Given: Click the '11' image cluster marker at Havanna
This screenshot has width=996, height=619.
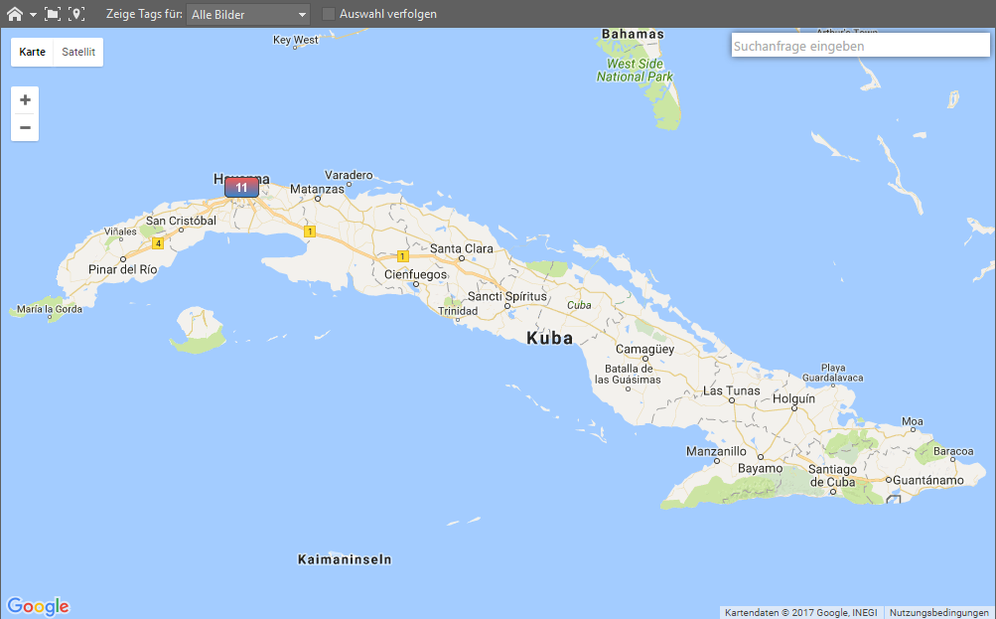Looking at the screenshot, I should pos(242,188).
